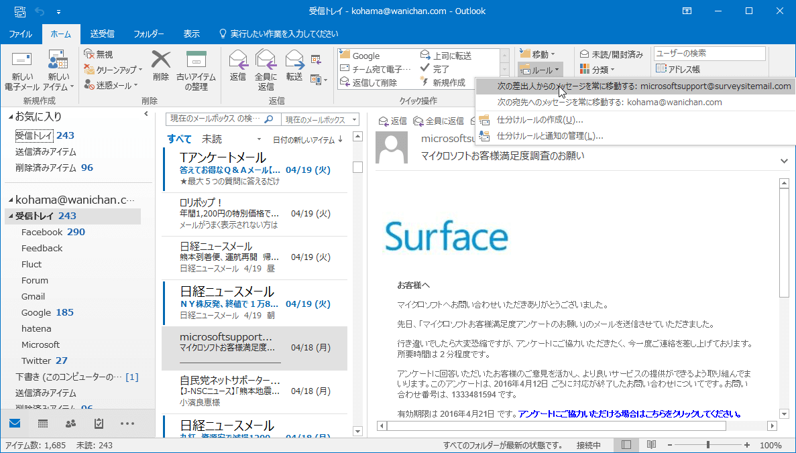This screenshot has width=796, height=453.
Task: Toggle reading view button in status bar
Action: pyautogui.click(x=650, y=445)
